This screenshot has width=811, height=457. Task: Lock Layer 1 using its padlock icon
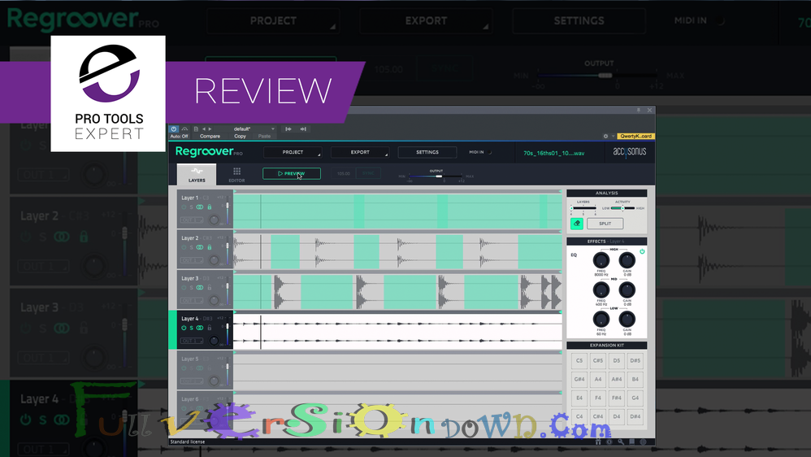(210, 207)
